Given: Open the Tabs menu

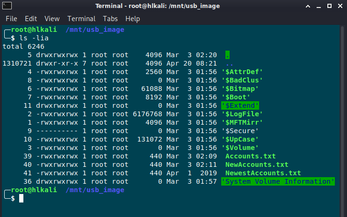Looking at the screenshot, I should click(x=111, y=19).
